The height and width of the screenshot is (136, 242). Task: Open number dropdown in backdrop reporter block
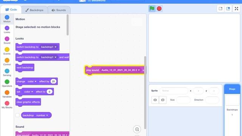coord(42,115)
